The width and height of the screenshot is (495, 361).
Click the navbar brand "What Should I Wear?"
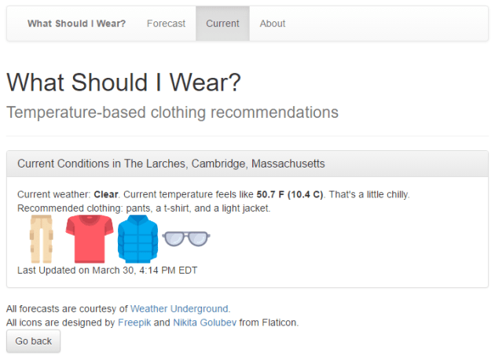[x=76, y=24]
